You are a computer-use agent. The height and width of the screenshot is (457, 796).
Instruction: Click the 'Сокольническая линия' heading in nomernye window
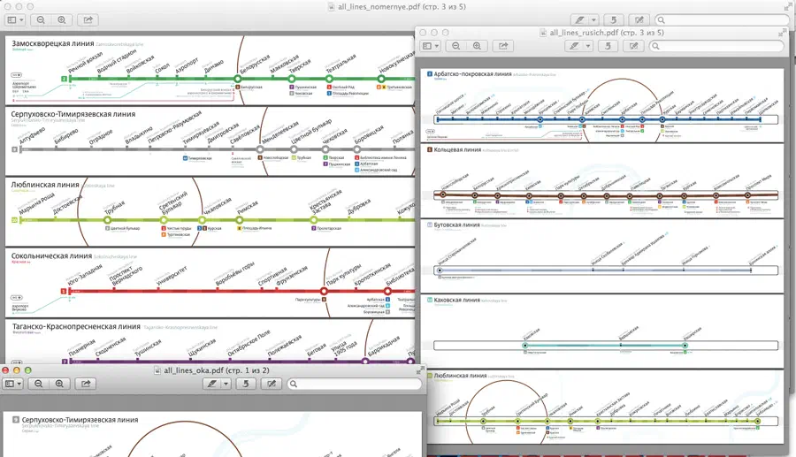51,255
